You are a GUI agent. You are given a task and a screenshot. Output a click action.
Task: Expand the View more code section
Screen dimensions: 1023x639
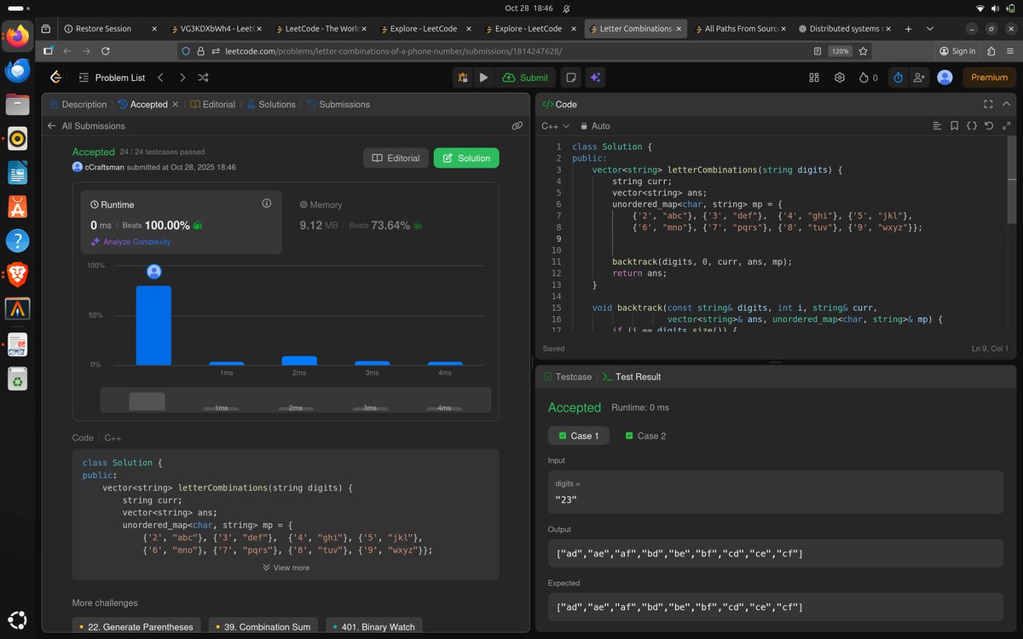click(x=286, y=567)
